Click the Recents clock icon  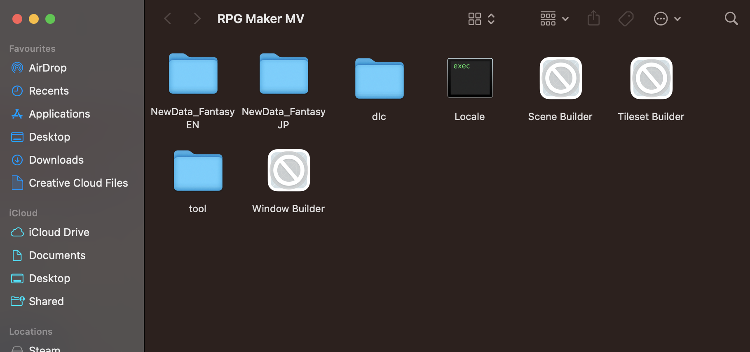pyautogui.click(x=17, y=91)
